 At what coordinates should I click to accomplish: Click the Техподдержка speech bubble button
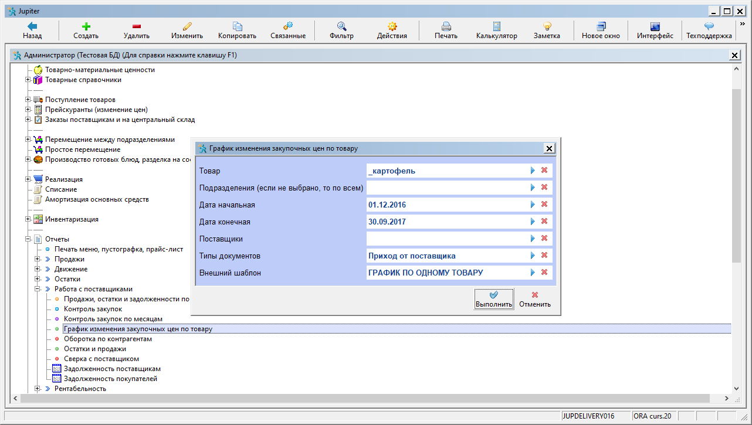tap(709, 30)
